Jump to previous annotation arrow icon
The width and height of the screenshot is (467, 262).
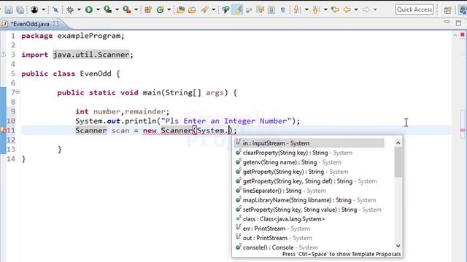[316, 9]
